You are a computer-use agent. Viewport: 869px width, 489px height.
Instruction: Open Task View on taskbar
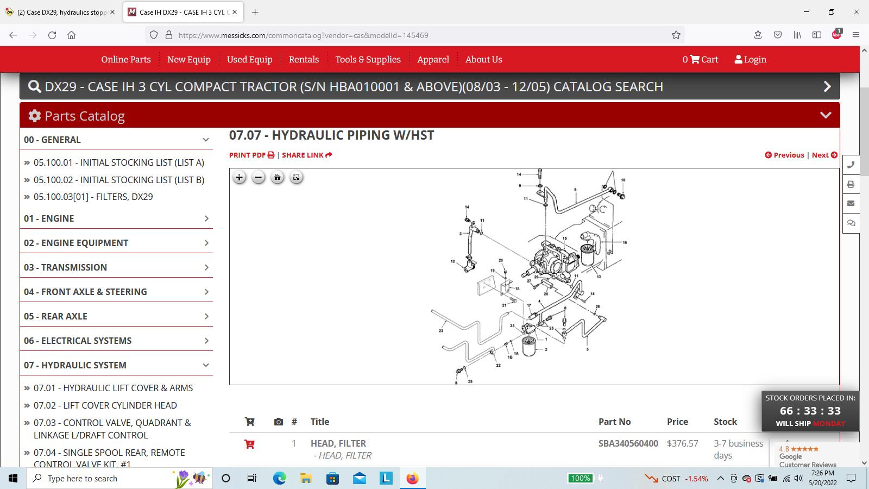[x=252, y=478]
